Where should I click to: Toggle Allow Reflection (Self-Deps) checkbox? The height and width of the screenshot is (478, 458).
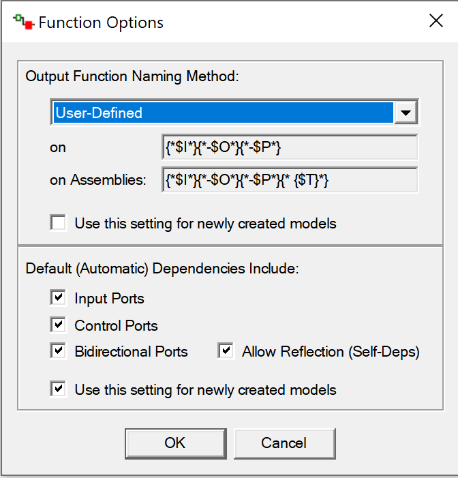point(226,351)
